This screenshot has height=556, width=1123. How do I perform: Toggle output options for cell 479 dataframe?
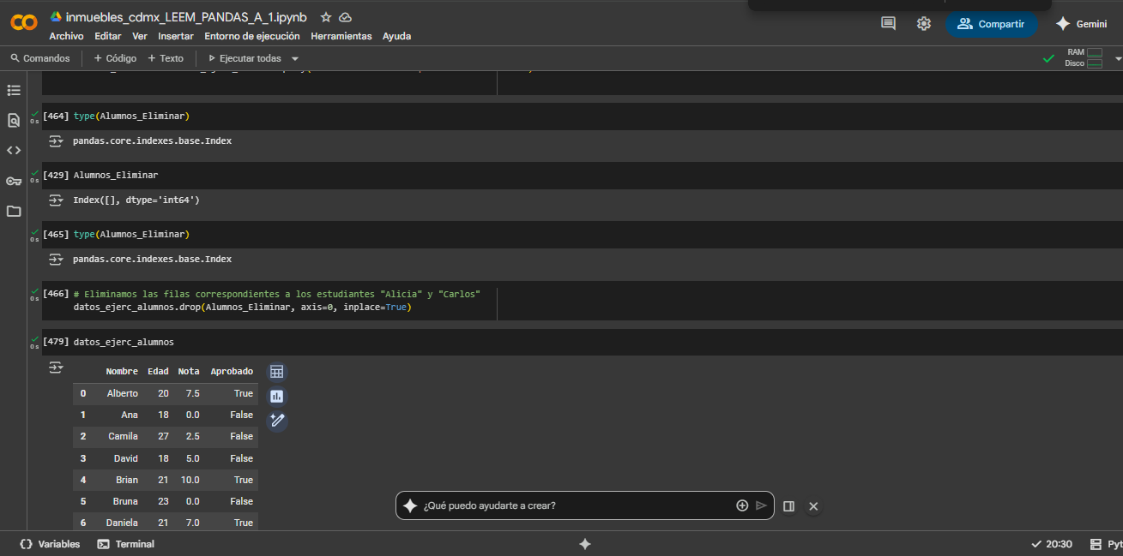click(56, 368)
